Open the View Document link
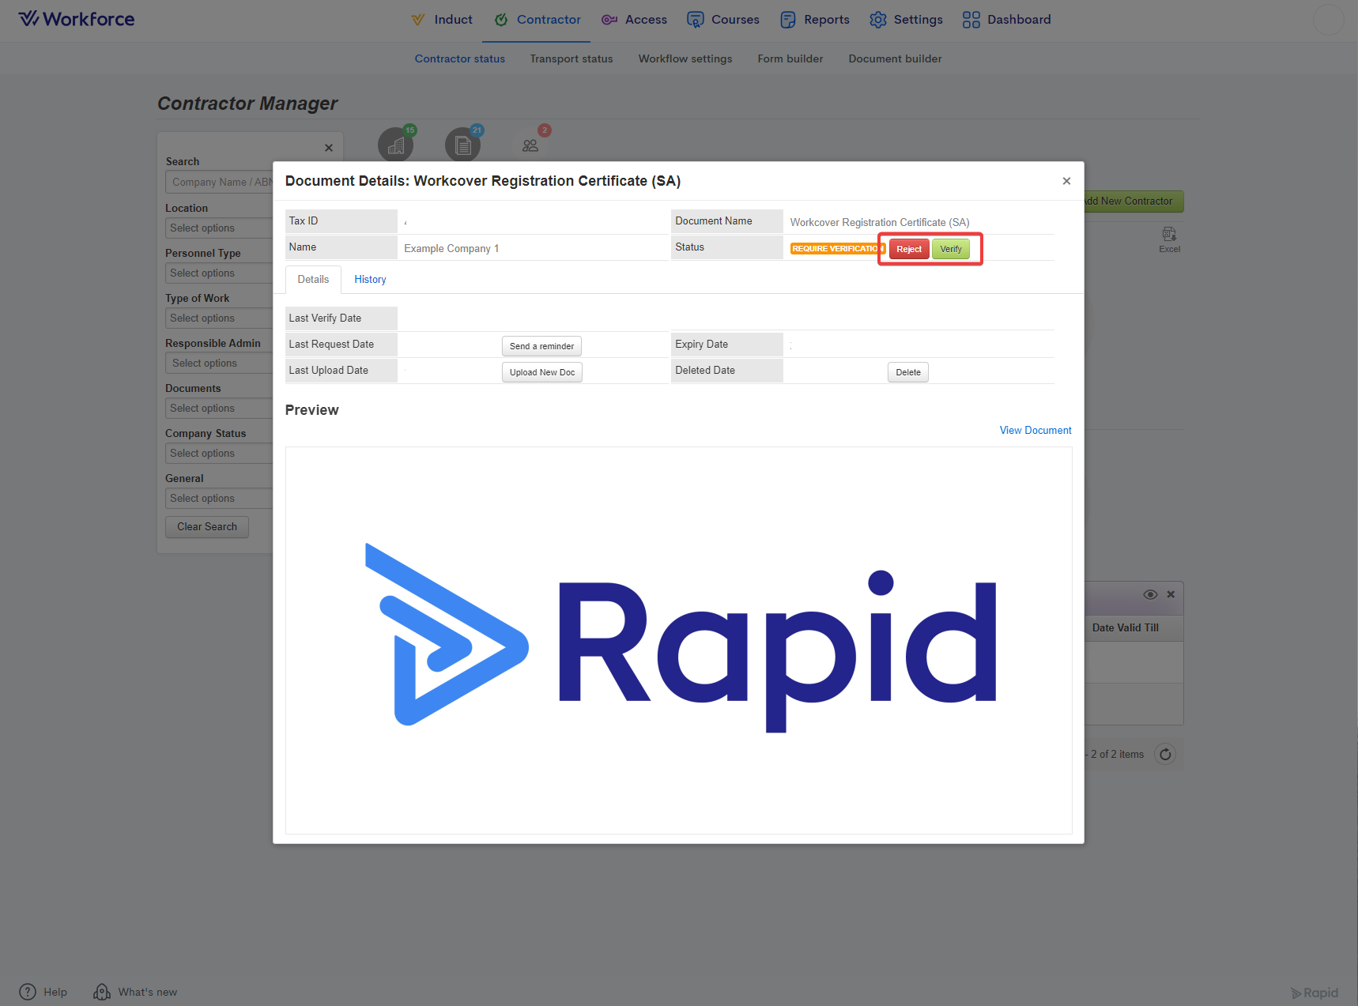Viewport: 1358px width, 1006px height. point(1035,430)
